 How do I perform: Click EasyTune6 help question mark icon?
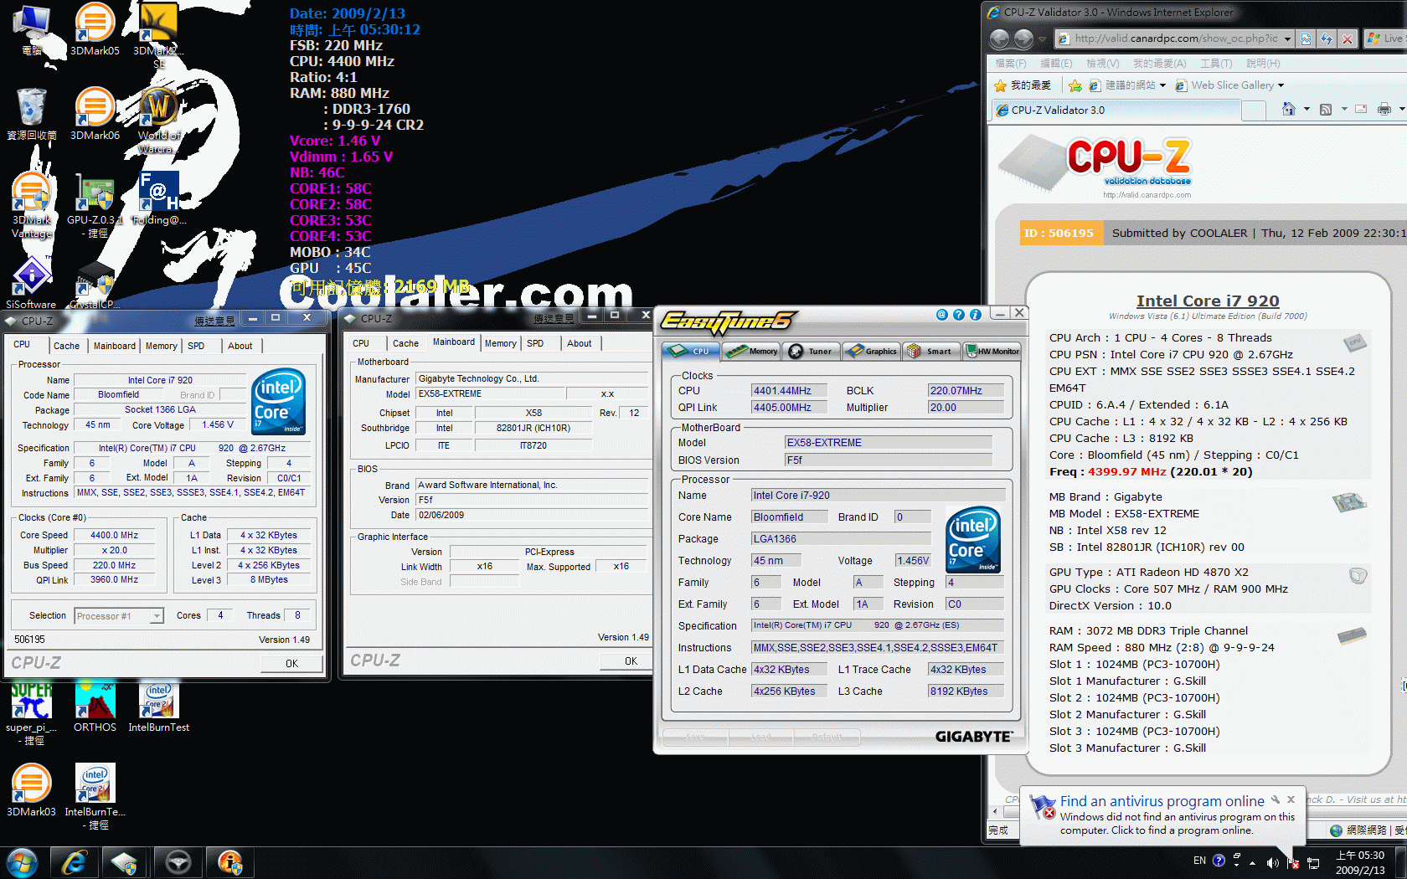point(959,315)
